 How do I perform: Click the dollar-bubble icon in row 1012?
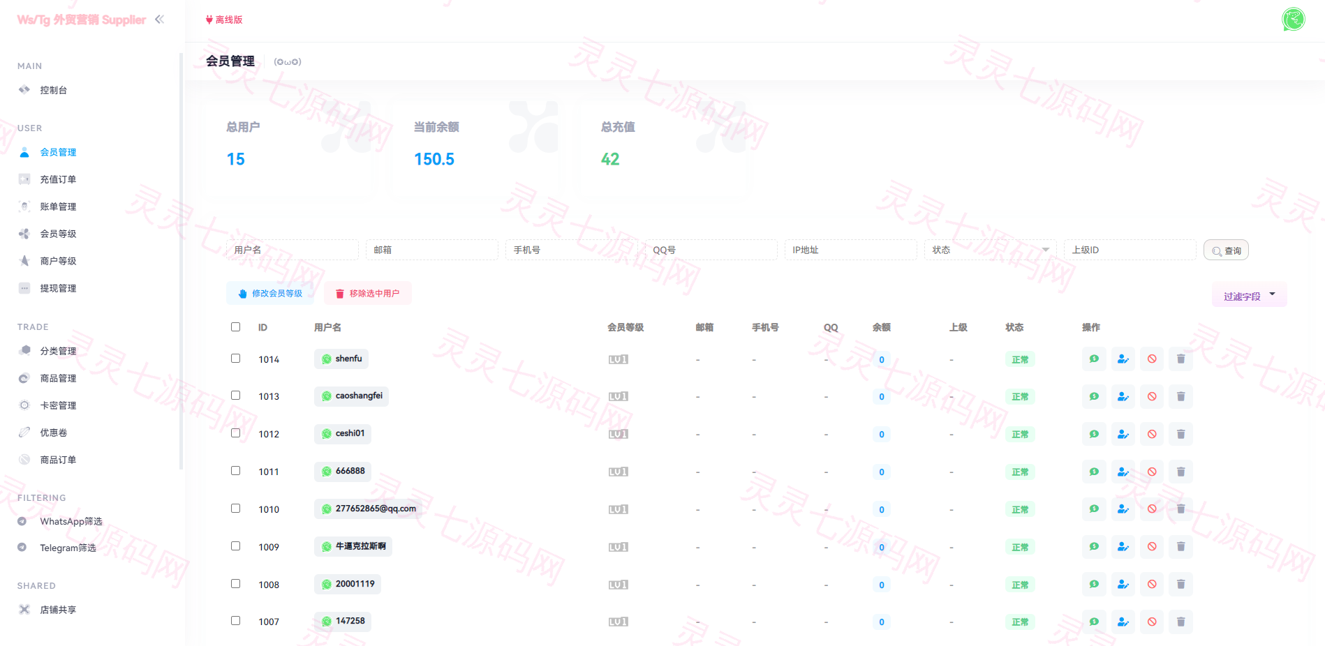[x=1094, y=435]
